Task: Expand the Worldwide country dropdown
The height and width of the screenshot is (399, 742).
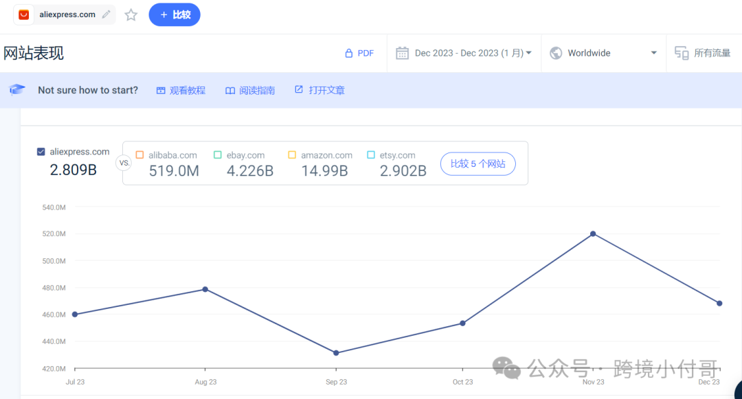Action: pos(603,53)
